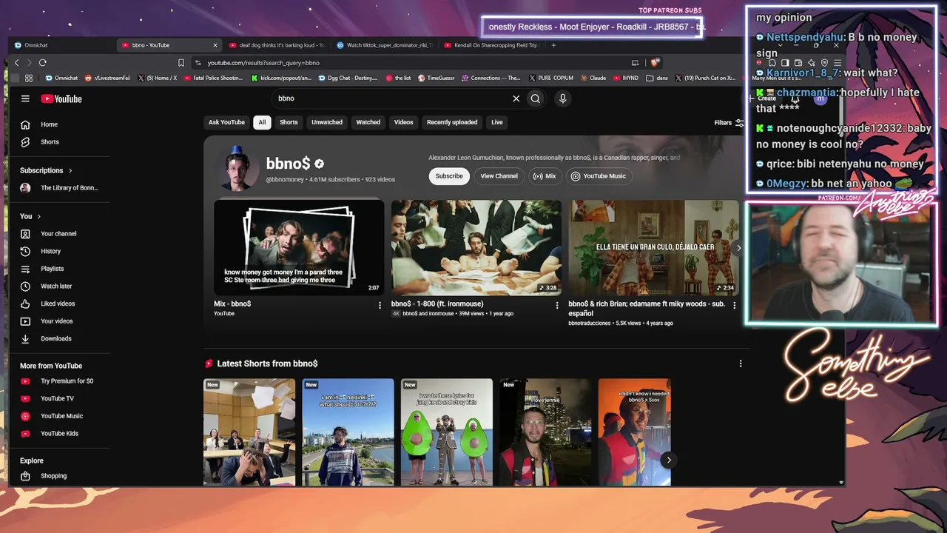Open the Helsinki Short thumbnail

tap(348, 432)
